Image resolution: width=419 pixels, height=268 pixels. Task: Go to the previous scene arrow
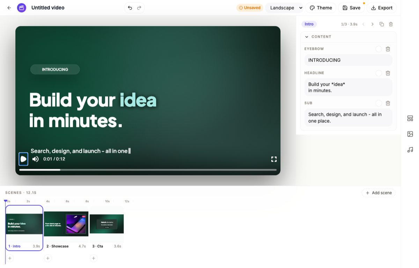[363, 24]
